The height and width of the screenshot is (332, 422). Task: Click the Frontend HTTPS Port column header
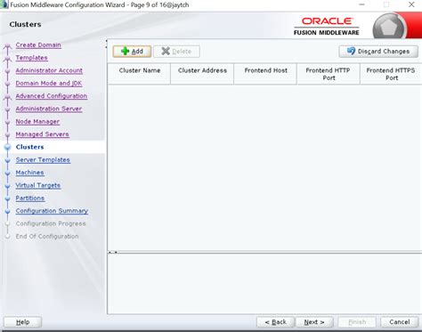coord(391,74)
